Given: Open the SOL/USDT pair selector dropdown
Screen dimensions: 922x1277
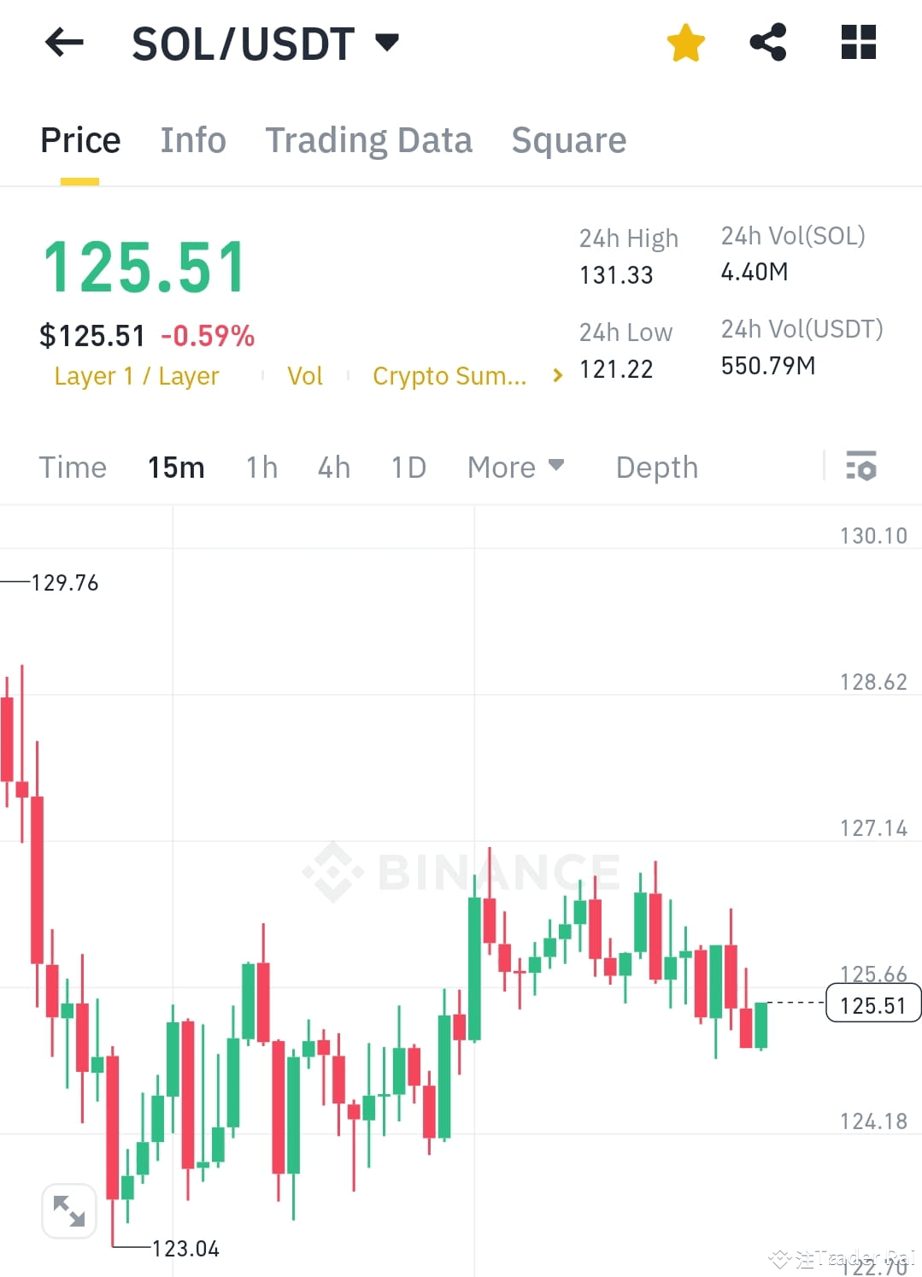Looking at the screenshot, I should pyautogui.click(x=389, y=41).
